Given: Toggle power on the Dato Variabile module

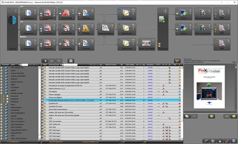Looking at the screenshot, I should tap(140, 40).
